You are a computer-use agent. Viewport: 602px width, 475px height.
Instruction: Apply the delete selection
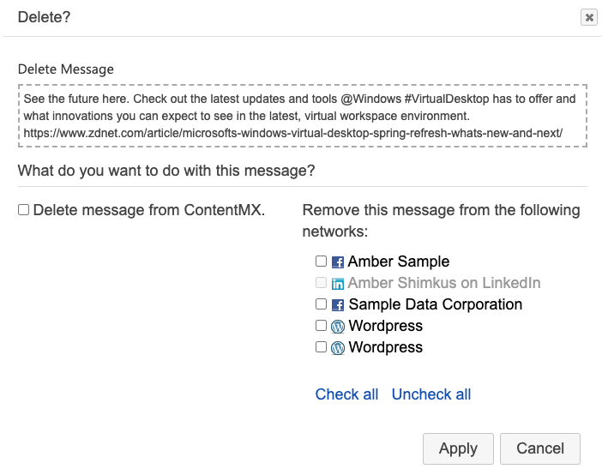(458, 448)
